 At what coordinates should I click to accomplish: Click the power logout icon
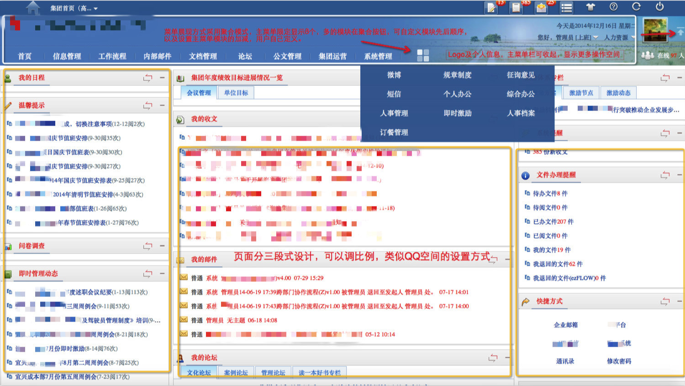click(659, 7)
